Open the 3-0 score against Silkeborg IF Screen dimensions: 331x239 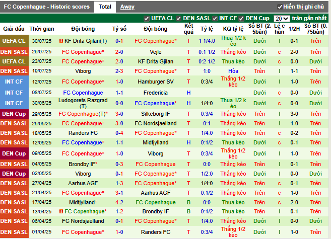tap(119, 114)
